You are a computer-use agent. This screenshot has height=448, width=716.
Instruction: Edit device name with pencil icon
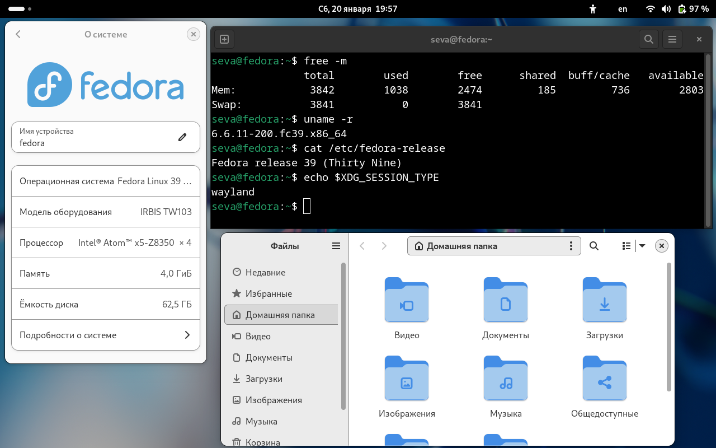(182, 137)
